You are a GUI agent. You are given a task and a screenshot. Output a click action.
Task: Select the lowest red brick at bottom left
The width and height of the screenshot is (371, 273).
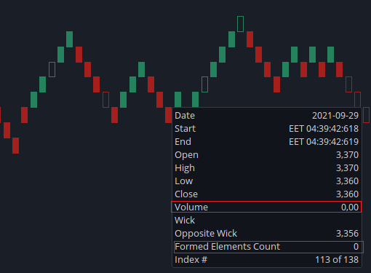coord(16,146)
